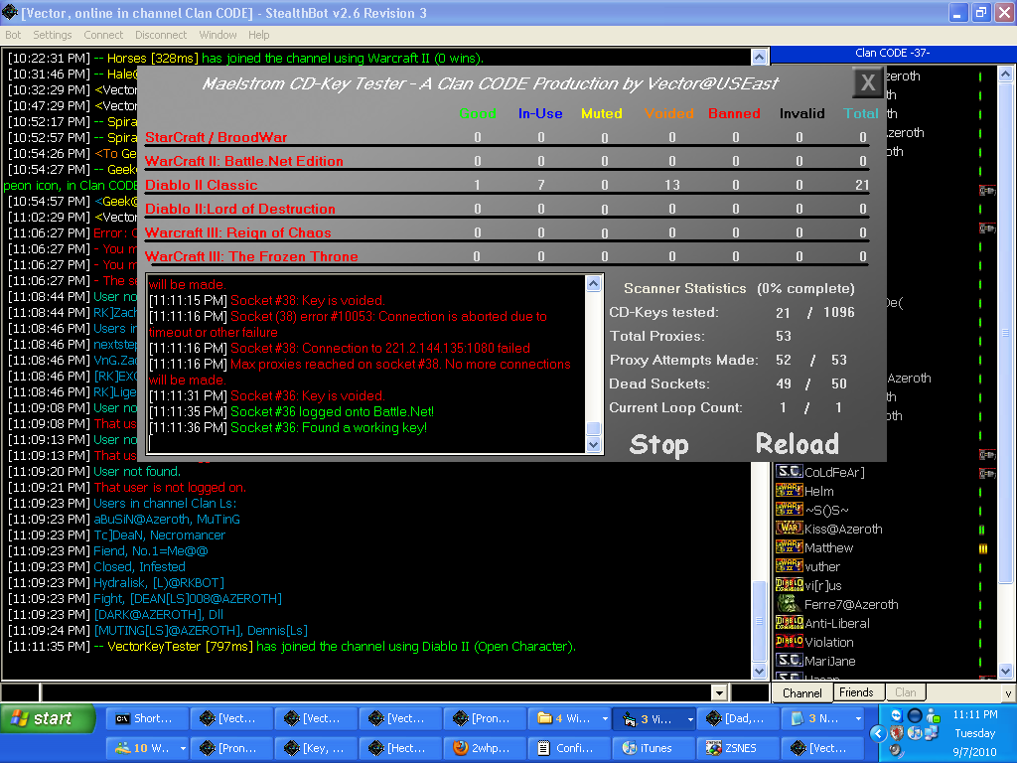Switch to the [Hect... StealthBot taskbar button

pyautogui.click(x=400, y=748)
